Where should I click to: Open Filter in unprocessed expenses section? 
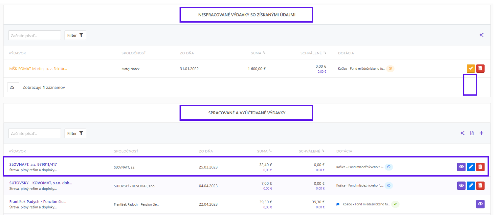point(75,35)
